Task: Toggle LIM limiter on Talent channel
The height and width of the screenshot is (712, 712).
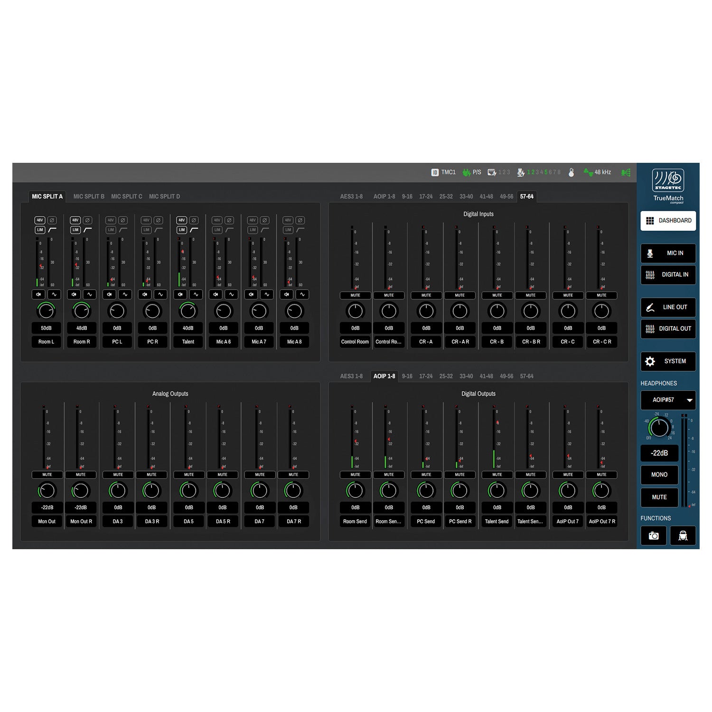Action: 181,230
